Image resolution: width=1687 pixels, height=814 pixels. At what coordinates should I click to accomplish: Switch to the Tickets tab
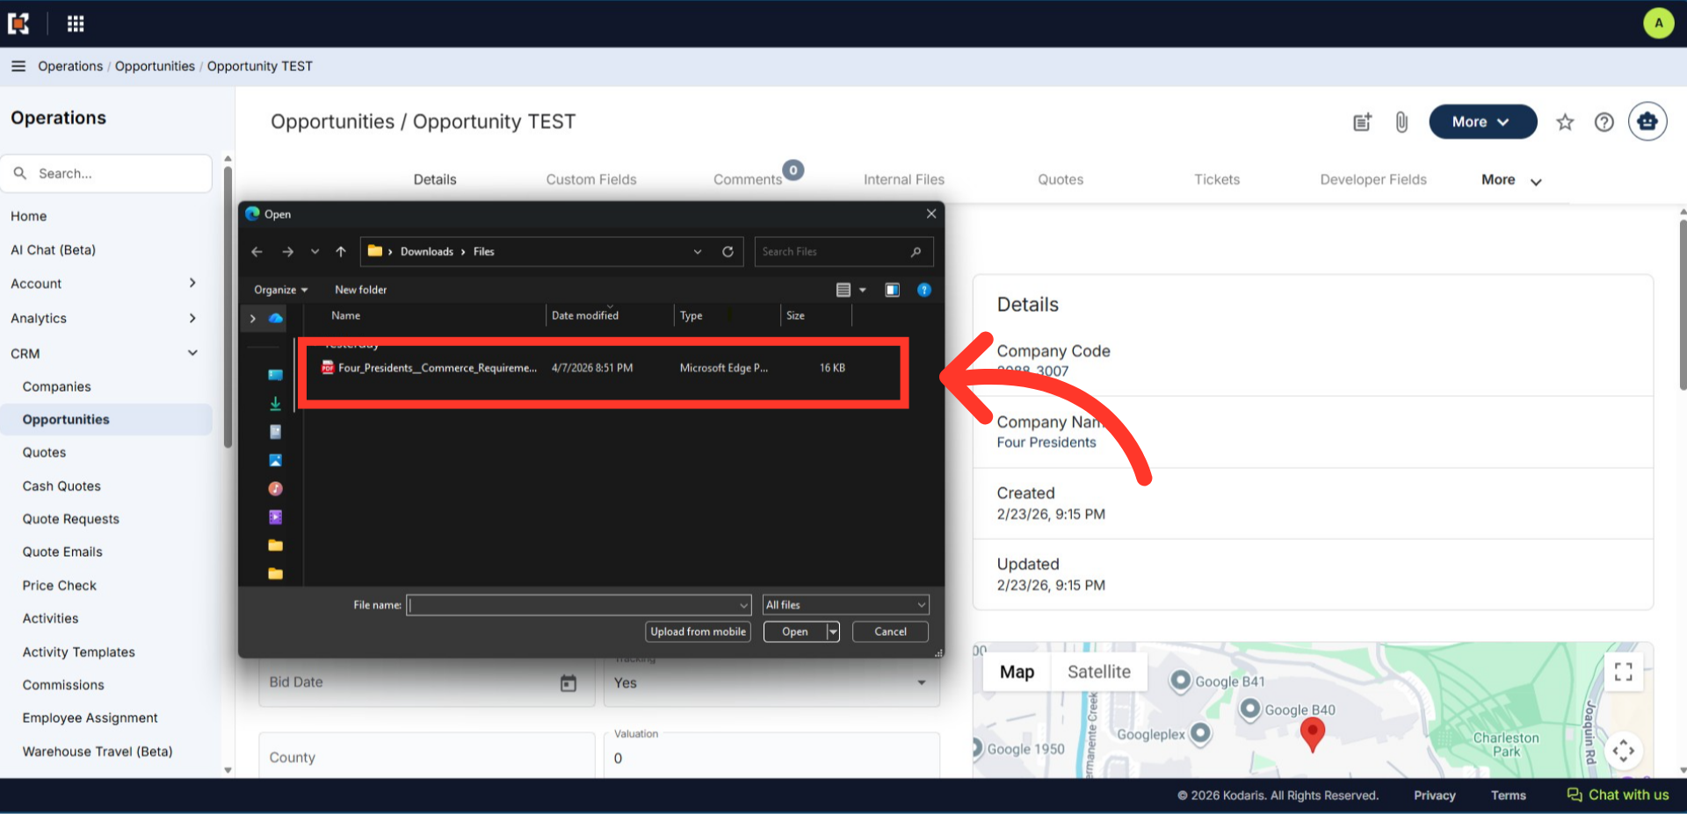(1217, 180)
